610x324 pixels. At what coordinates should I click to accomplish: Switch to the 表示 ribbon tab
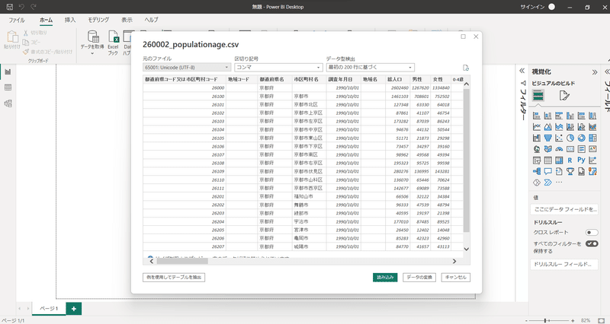point(127,20)
